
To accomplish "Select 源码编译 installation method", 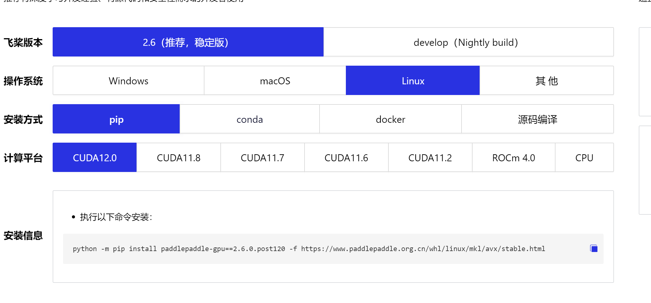I will [x=537, y=119].
